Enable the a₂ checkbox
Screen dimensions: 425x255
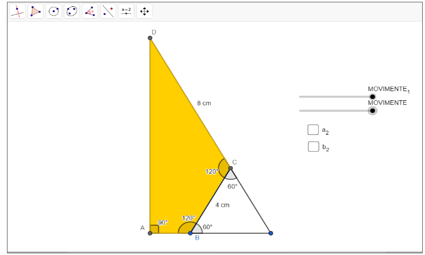pos(313,130)
